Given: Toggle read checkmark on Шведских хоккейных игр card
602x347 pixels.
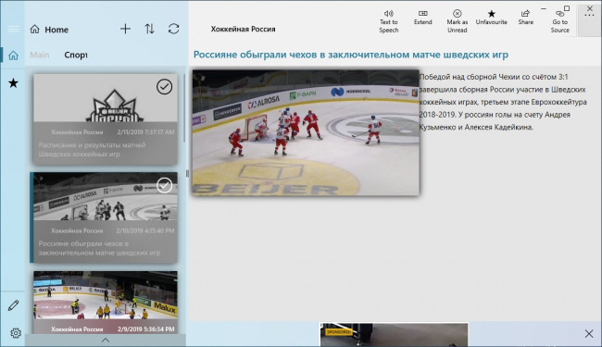Looking at the screenshot, I should click(164, 87).
